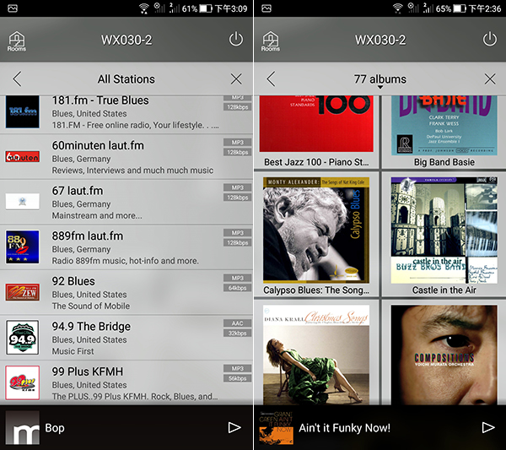The width and height of the screenshot is (506, 450).
Task: Tap the Big Band Basie title
Action: pos(444,162)
